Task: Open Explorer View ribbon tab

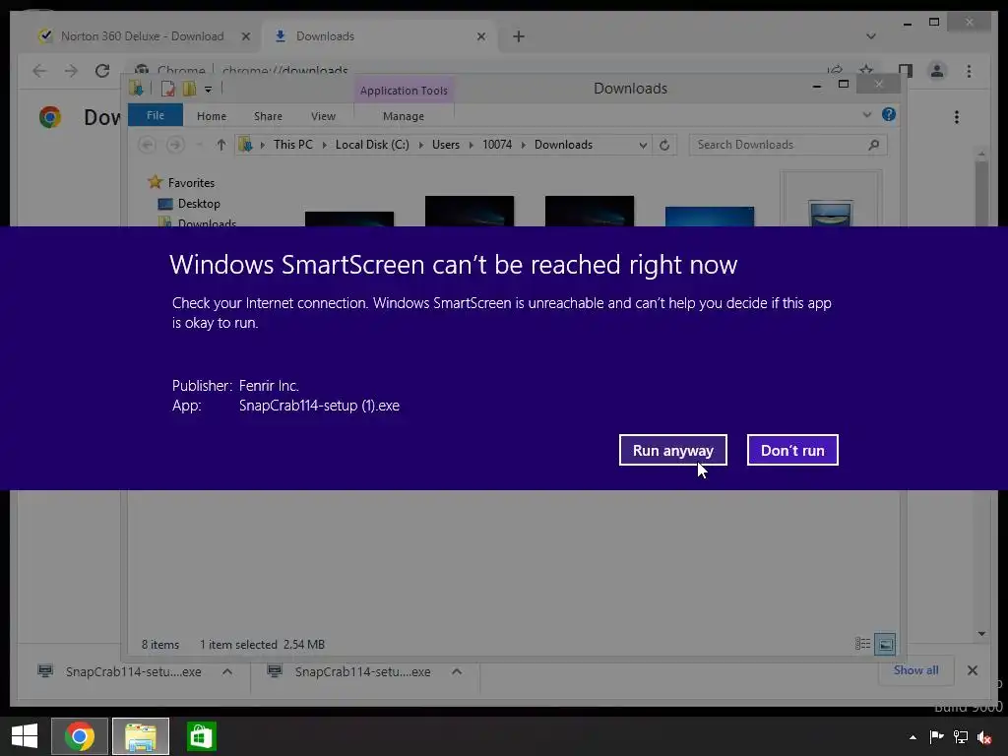Action: (x=323, y=116)
